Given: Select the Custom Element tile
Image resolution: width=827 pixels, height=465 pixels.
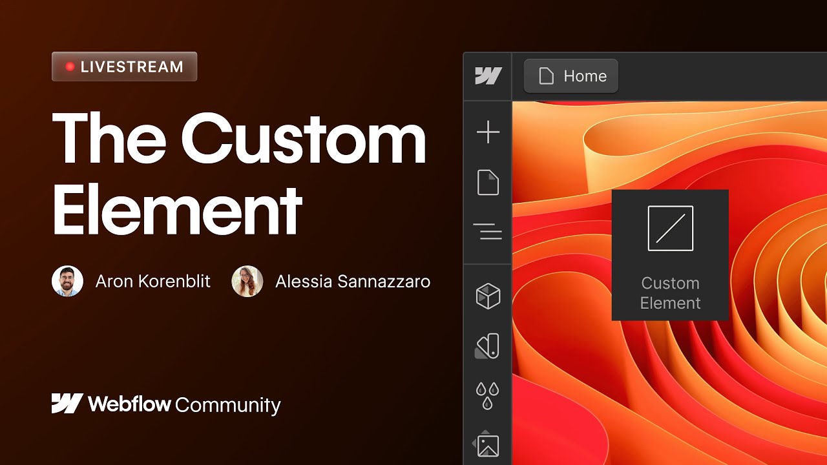Looking at the screenshot, I should [670, 255].
